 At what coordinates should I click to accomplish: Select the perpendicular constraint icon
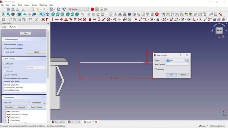click(66, 19)
